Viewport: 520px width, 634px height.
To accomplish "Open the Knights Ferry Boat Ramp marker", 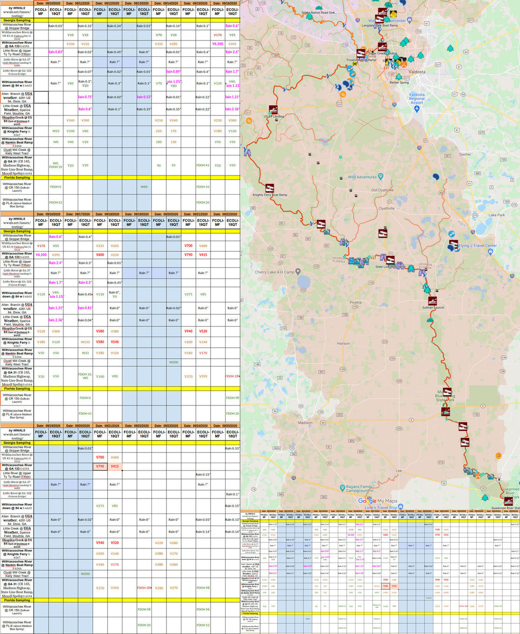I will click(x=270, y=188).
